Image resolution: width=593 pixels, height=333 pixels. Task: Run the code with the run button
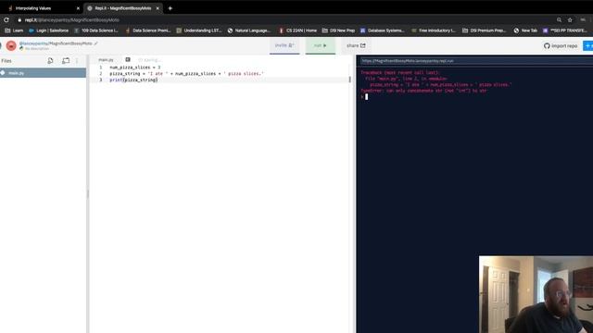(320, 45)
